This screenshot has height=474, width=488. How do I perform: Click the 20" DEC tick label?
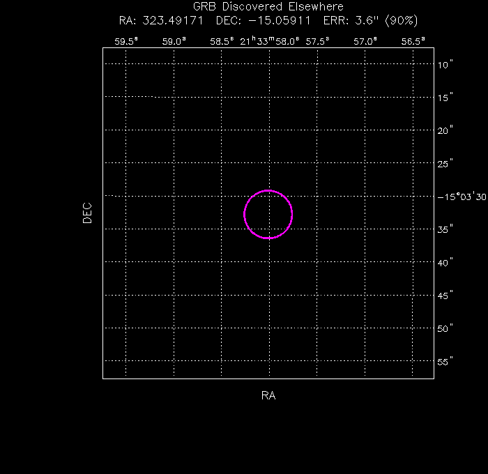click(x=445, y=131)
